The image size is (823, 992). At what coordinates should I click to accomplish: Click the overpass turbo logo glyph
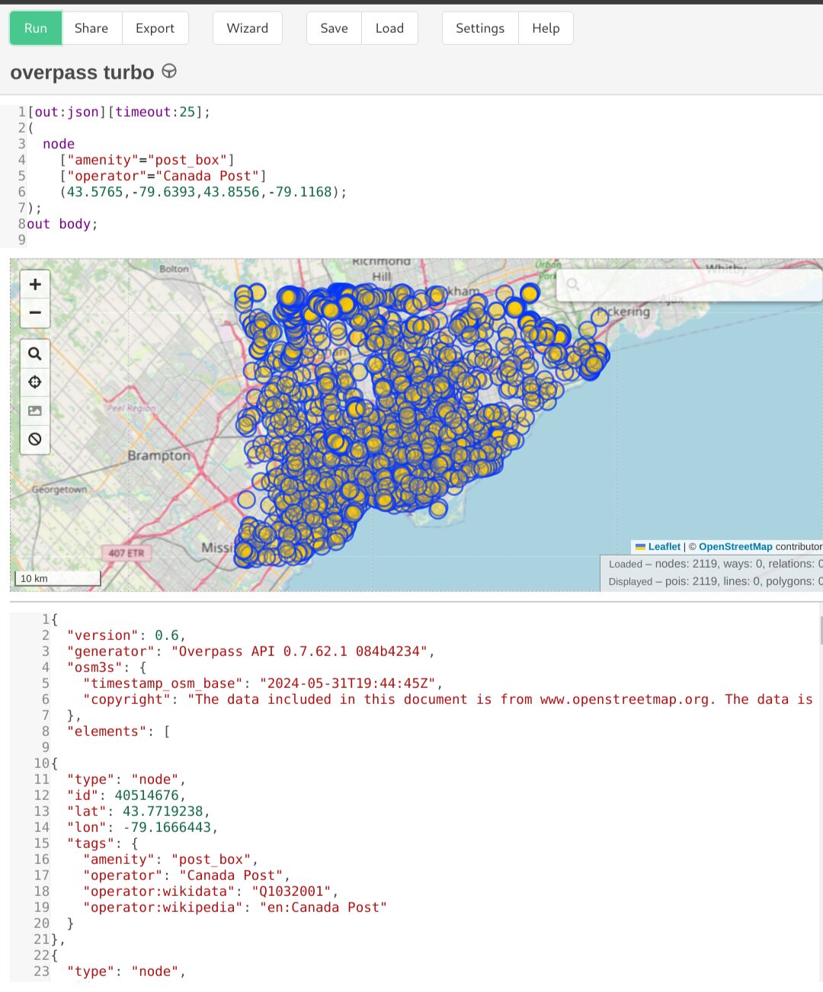click(168, 71)
